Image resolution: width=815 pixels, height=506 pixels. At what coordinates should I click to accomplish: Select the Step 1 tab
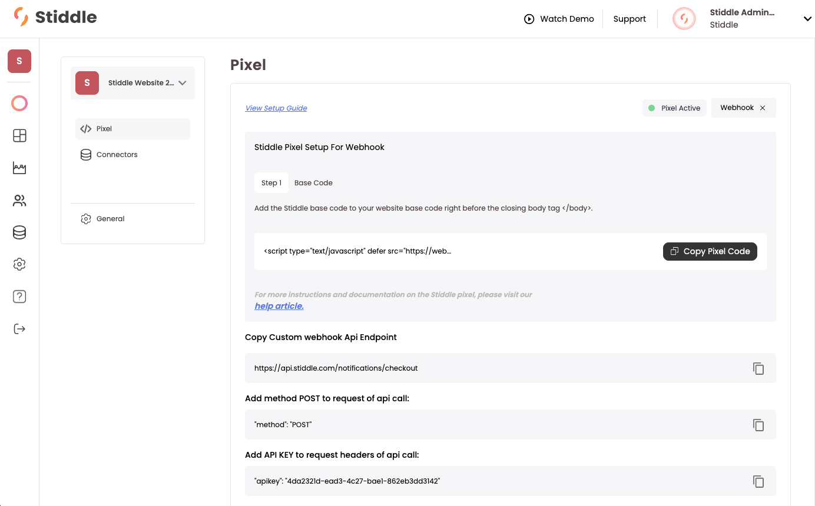pos(271,183)
